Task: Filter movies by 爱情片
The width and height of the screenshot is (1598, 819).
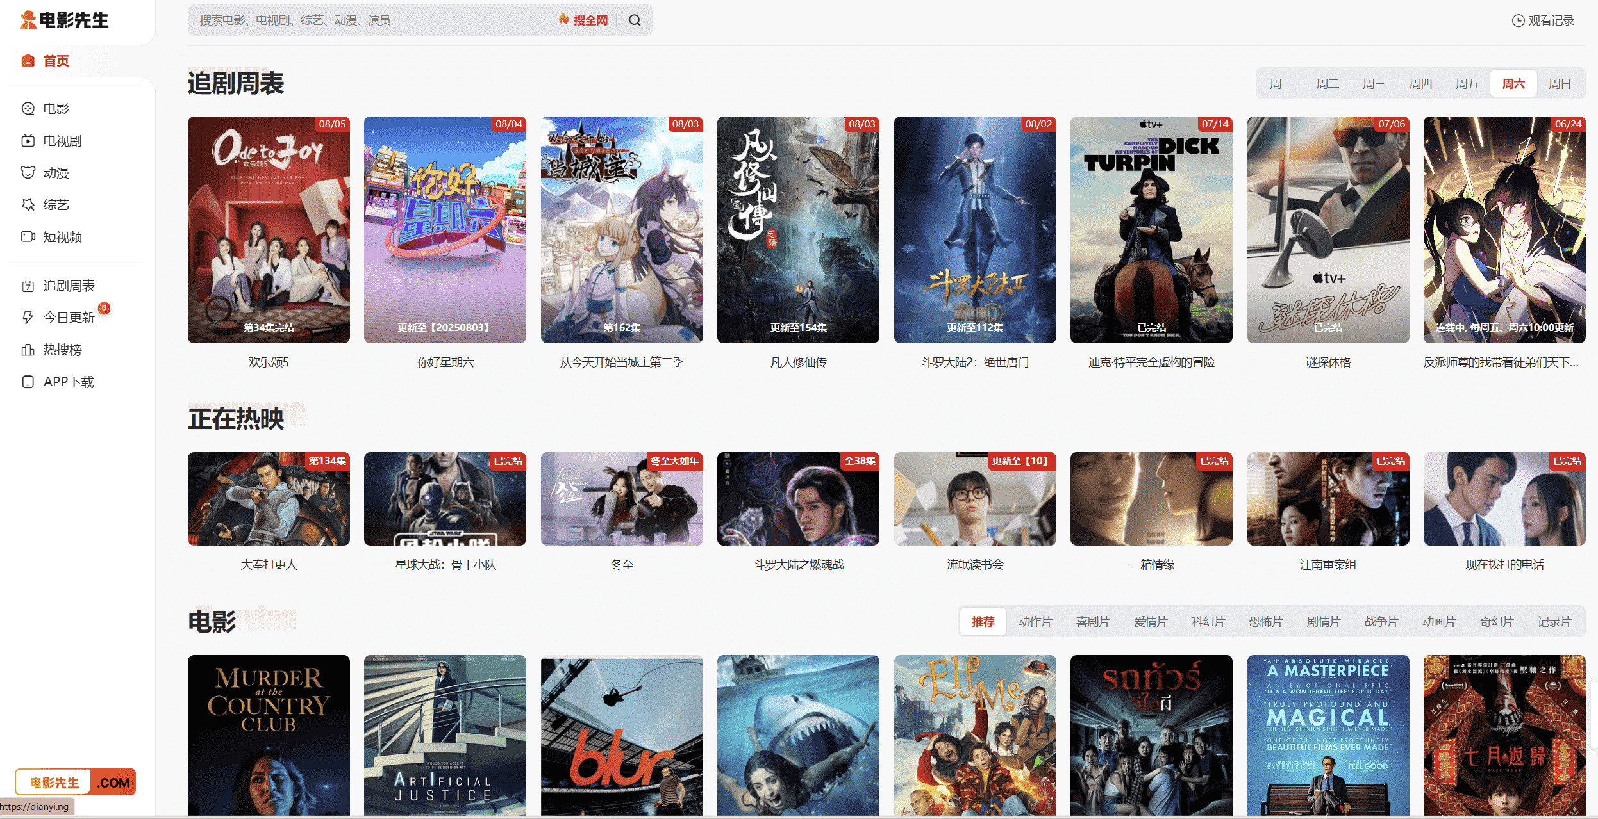Action: 1151,622
